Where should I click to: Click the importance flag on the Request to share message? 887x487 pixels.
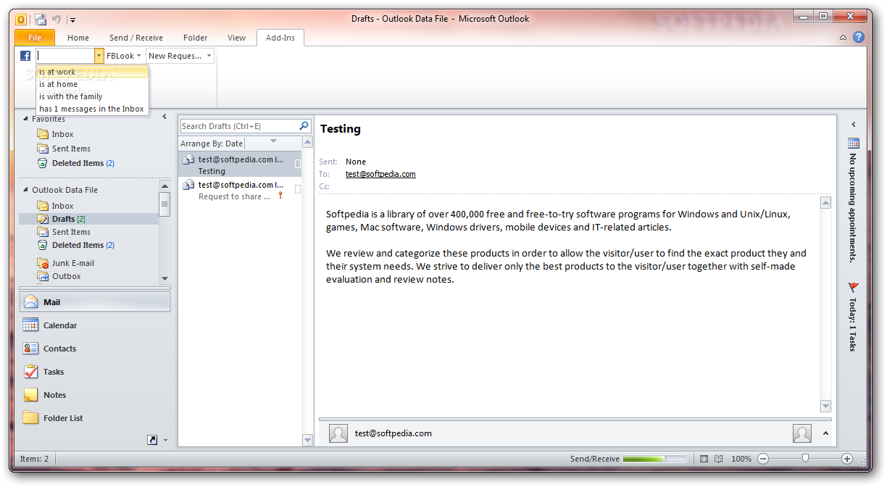pyautogui.click(x=280, y=196)
